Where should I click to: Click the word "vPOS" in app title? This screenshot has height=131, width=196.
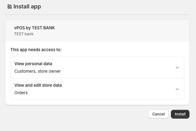[19, 28]
